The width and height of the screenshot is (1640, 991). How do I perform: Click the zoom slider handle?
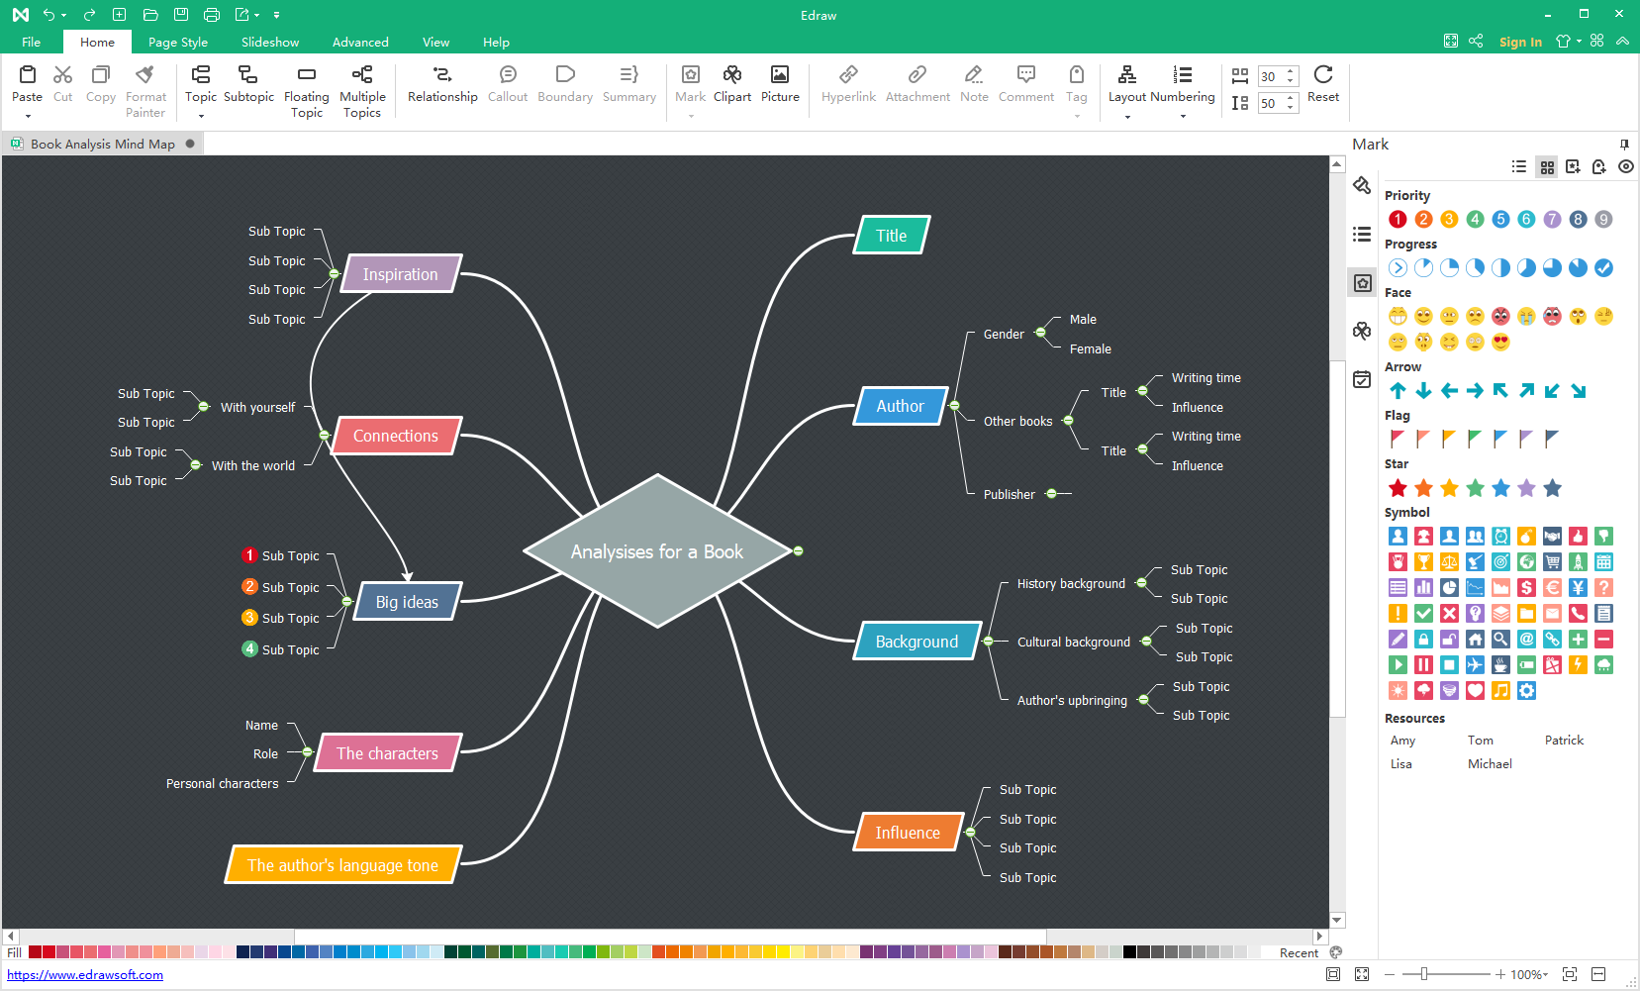[1424, 975]
